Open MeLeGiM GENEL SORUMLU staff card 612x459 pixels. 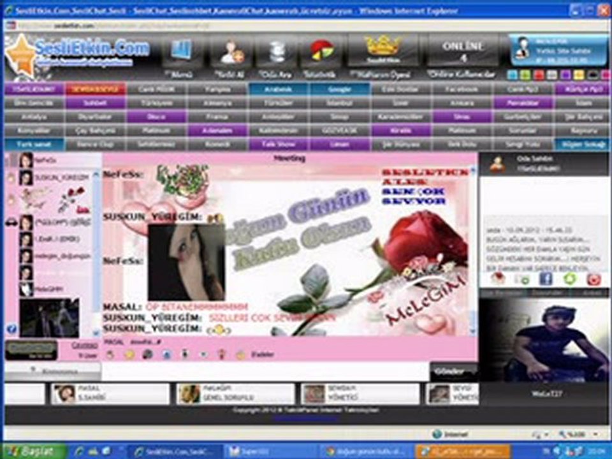click(235, 393)
